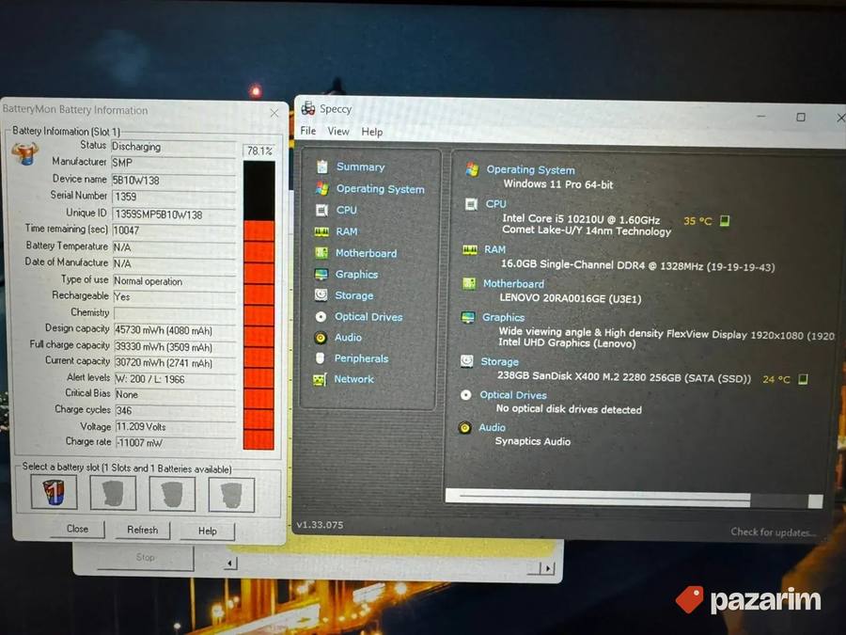Go to Graphics in Speccy sidebar
This screenshot has width=846, height=635.
(356, 275)
